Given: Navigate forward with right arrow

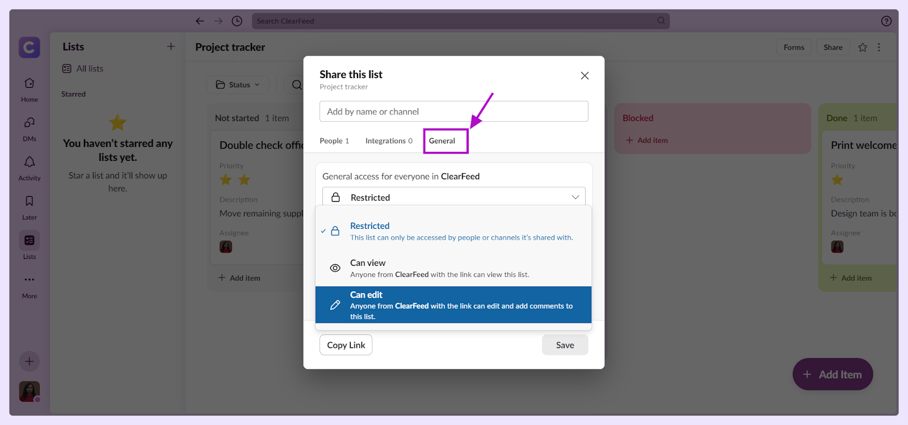Looking at the screenshot, I should 218,21.
